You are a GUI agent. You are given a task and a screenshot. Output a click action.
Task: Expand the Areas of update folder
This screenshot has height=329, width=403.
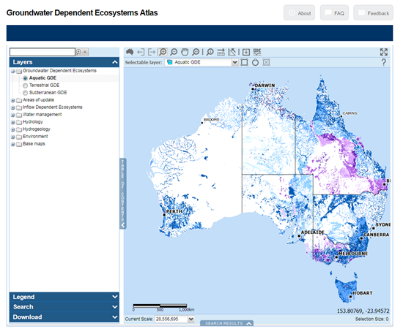point(12,100)
